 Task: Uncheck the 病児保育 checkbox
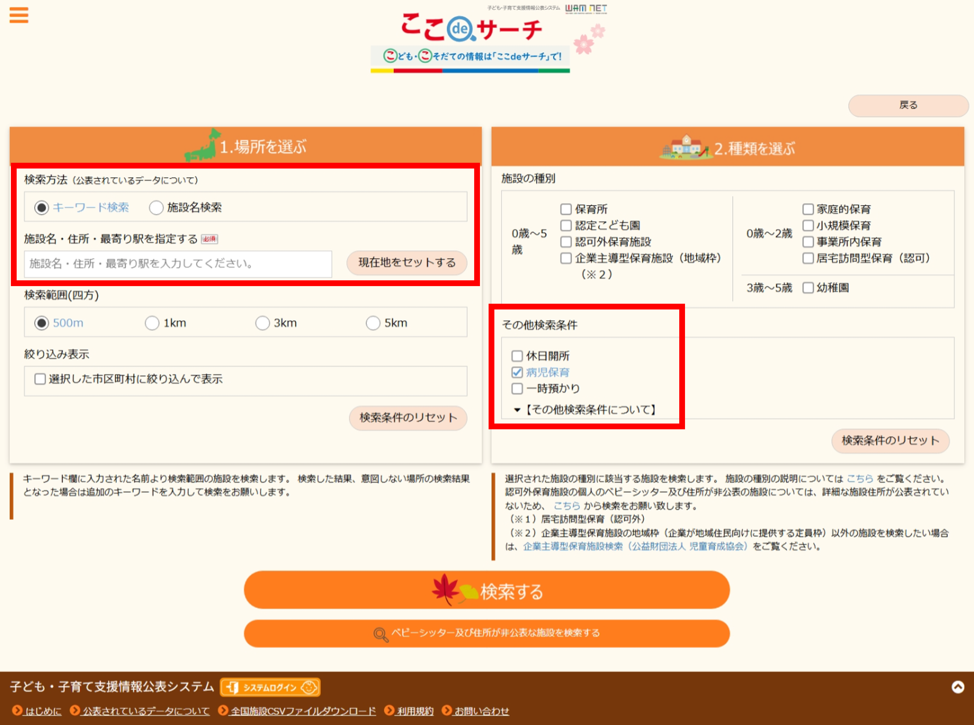pos(517,373)
